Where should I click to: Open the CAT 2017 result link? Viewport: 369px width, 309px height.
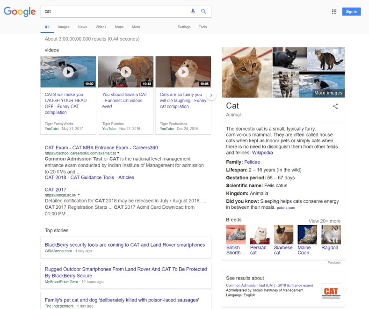pyautogui.click(x=56, y=190)
